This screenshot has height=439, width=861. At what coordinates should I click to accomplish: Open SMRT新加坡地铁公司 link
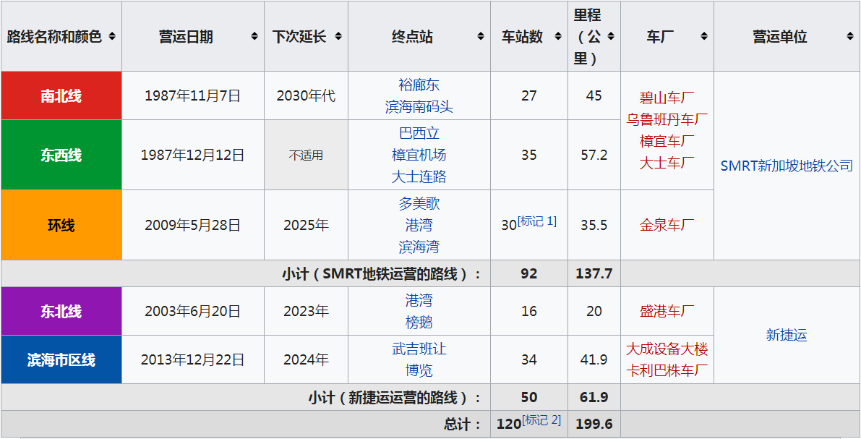(x=787, y=166)
